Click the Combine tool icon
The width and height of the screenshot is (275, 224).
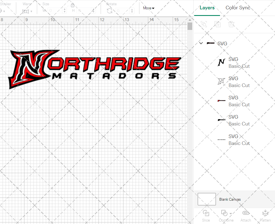pos(224,213)
